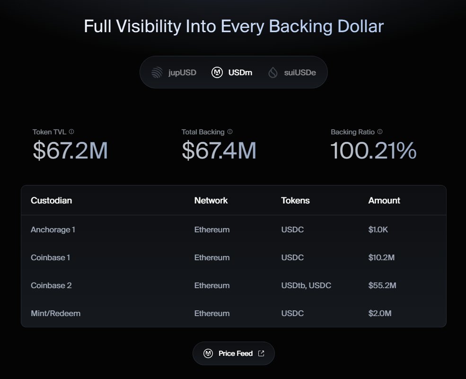The height and width of the screenshot is (379, 466).
Task: Switch to the jupUSD tab
Action: (x=174, y=72)
